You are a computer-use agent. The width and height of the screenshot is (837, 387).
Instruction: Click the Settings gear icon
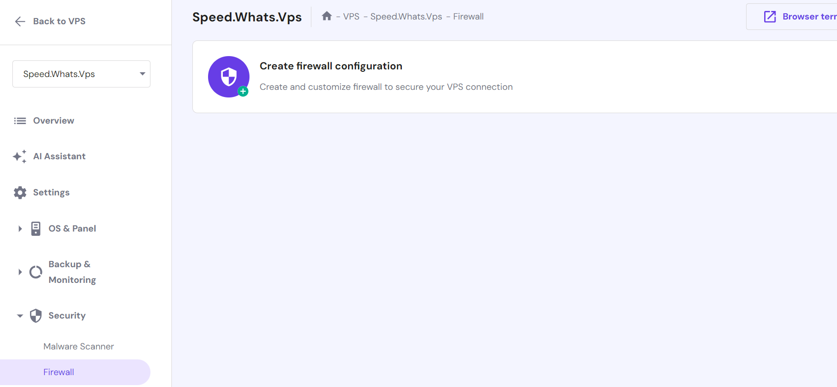tap(20, 193)
